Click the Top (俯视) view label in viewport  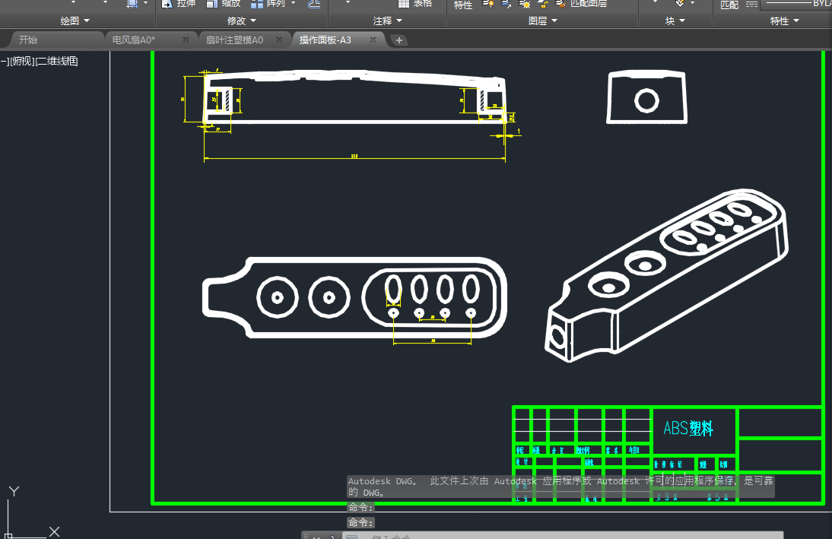(x=22, y=61)
